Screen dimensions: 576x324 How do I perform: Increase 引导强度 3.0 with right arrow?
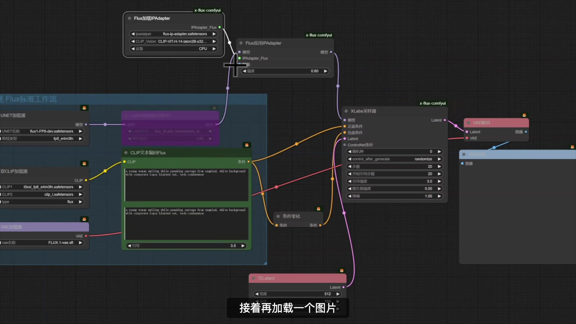[439, 181]
